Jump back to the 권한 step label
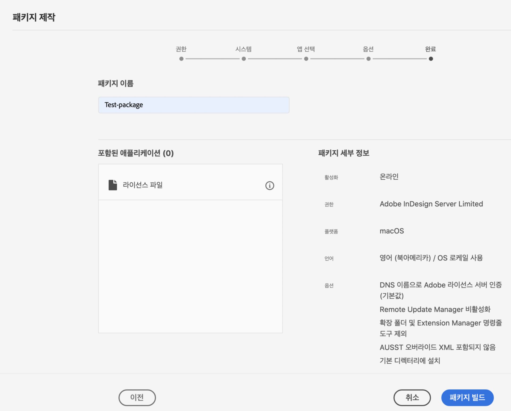511x411 pixels. [x=181, y=49]
